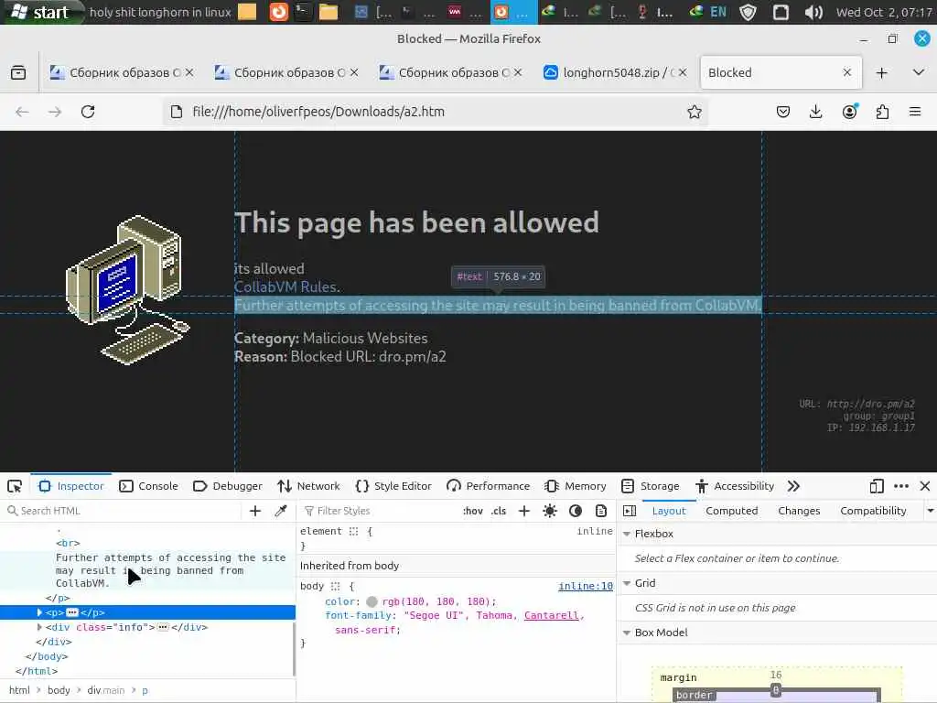Viewport: 937px width, 703px height.
Task: Enable Responsive Design Mode
Action: pos(876,486)
